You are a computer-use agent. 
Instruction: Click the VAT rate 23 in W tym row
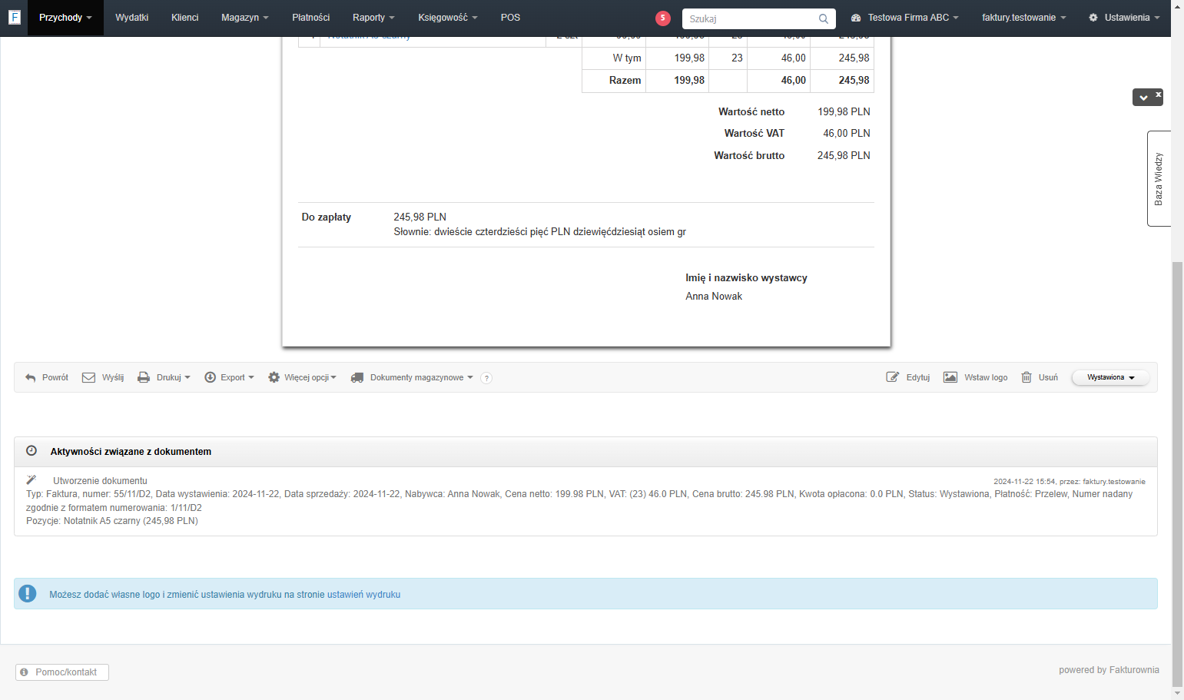click(737, 58)
